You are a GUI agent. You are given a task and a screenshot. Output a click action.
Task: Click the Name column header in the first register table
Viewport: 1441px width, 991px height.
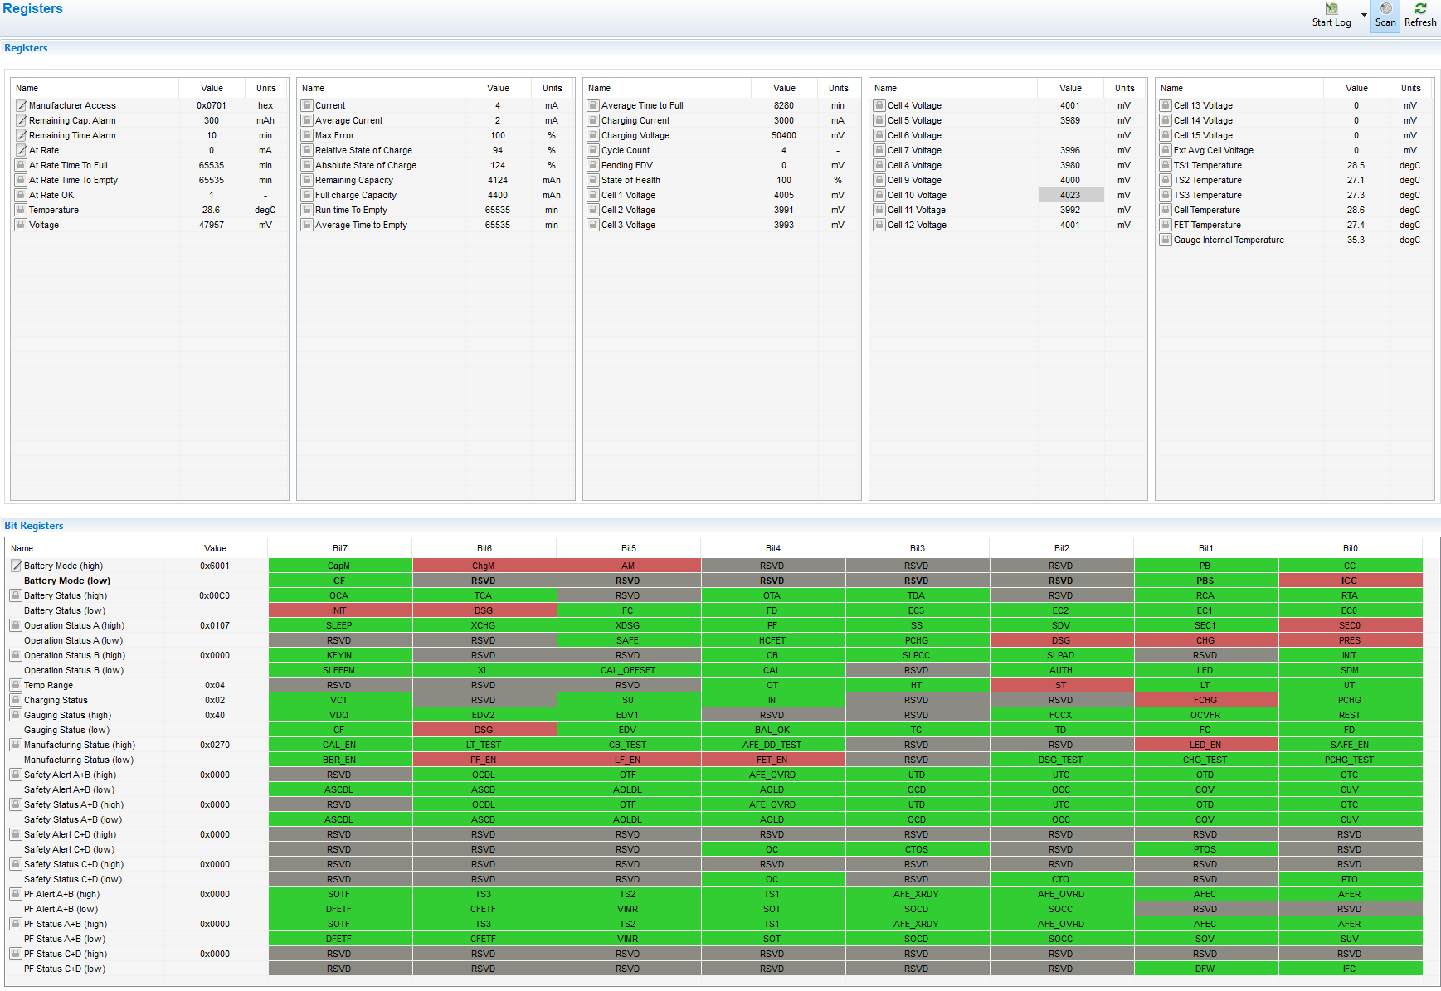[95, 88]
